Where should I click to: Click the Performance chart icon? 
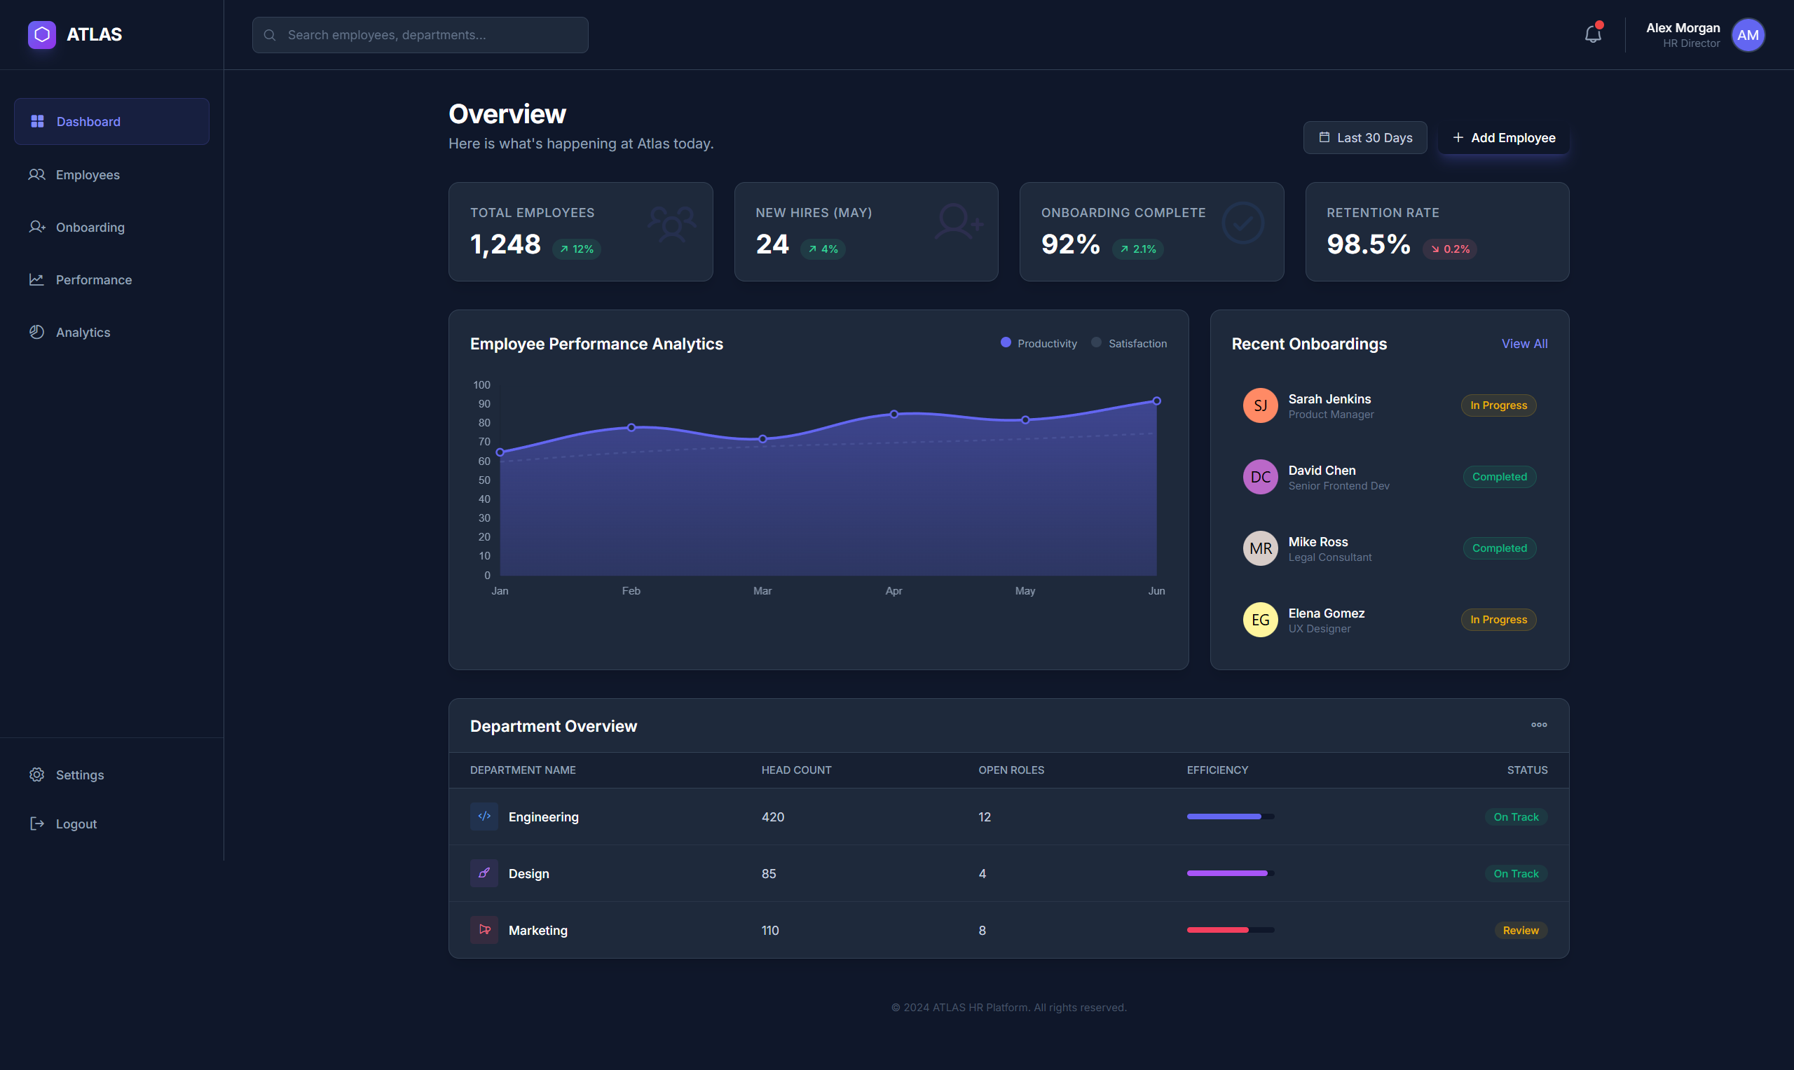pos(36,280)
